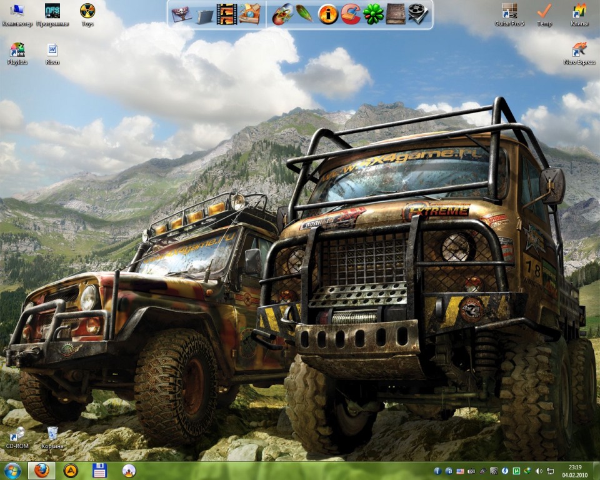The height and width of the screenshot is (480, 600).
Task: Open the Компьютер desktop icon
Action: [x=17, y=15]
